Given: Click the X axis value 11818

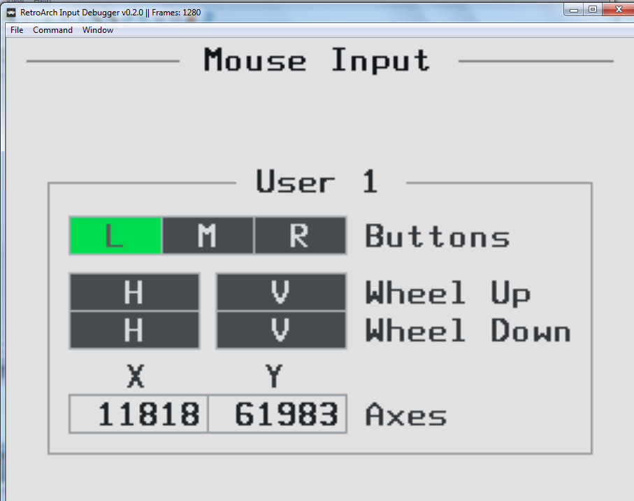Looking at the screenshot, I should click(x=138, y=414).
